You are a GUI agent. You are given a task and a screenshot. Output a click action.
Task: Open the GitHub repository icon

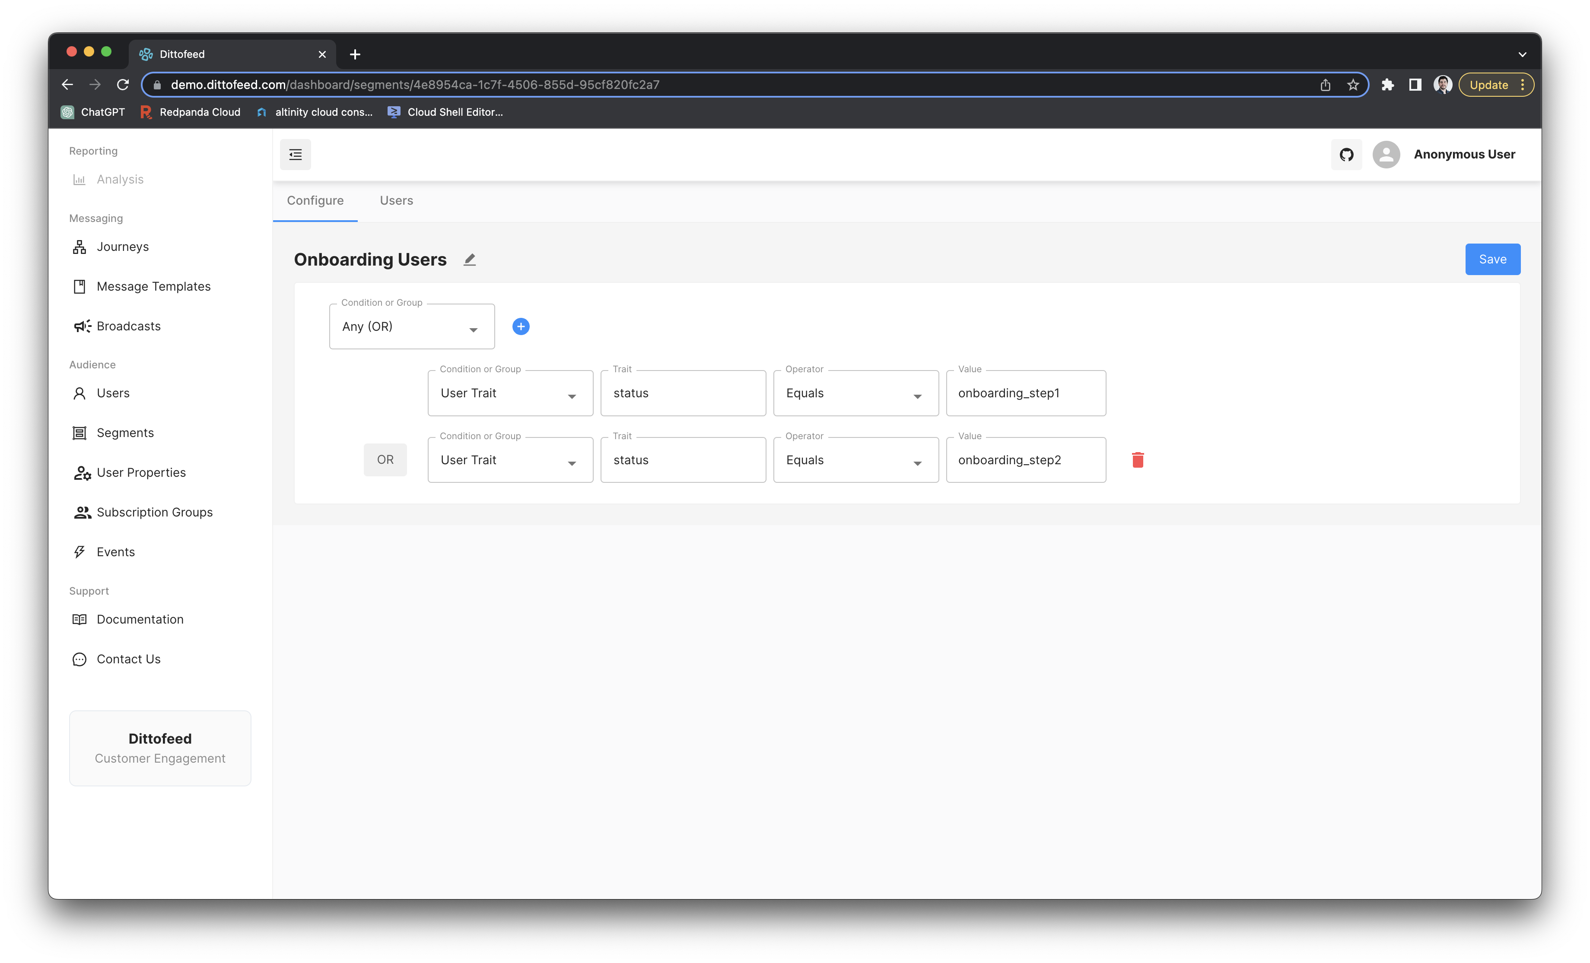coord(1346,154)
